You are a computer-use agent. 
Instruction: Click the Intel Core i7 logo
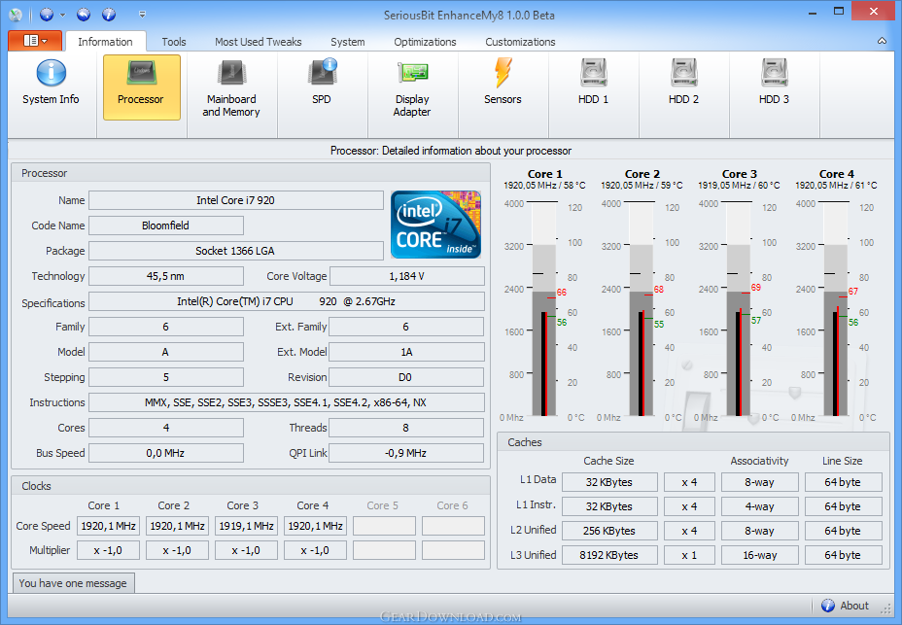435,225
